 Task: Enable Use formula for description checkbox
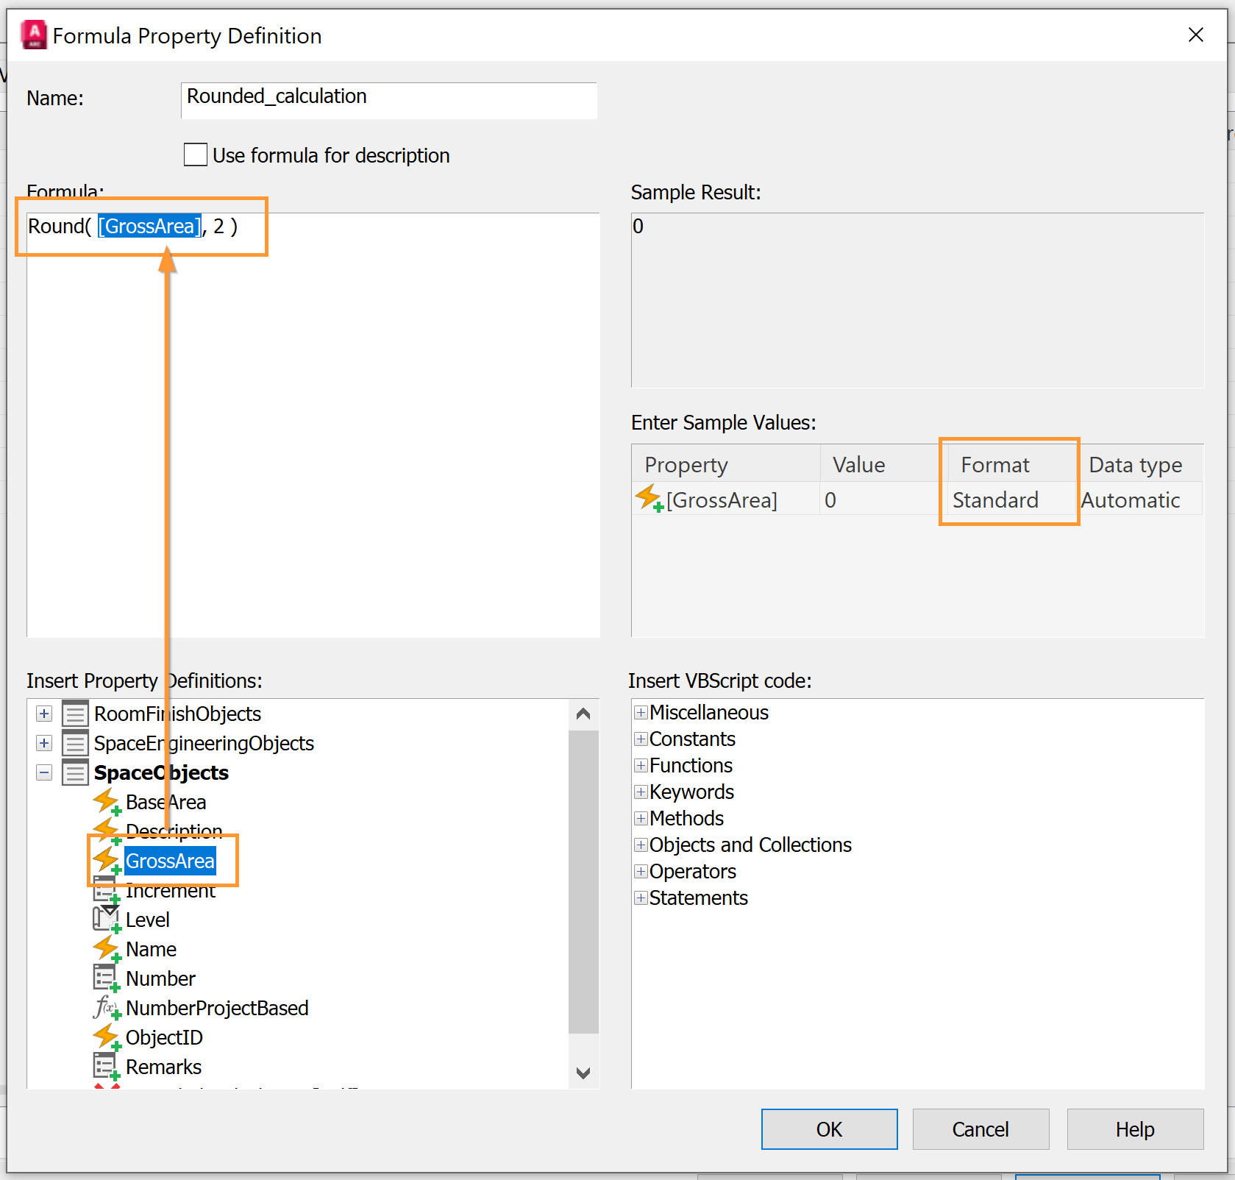click(x=196, y=155)
